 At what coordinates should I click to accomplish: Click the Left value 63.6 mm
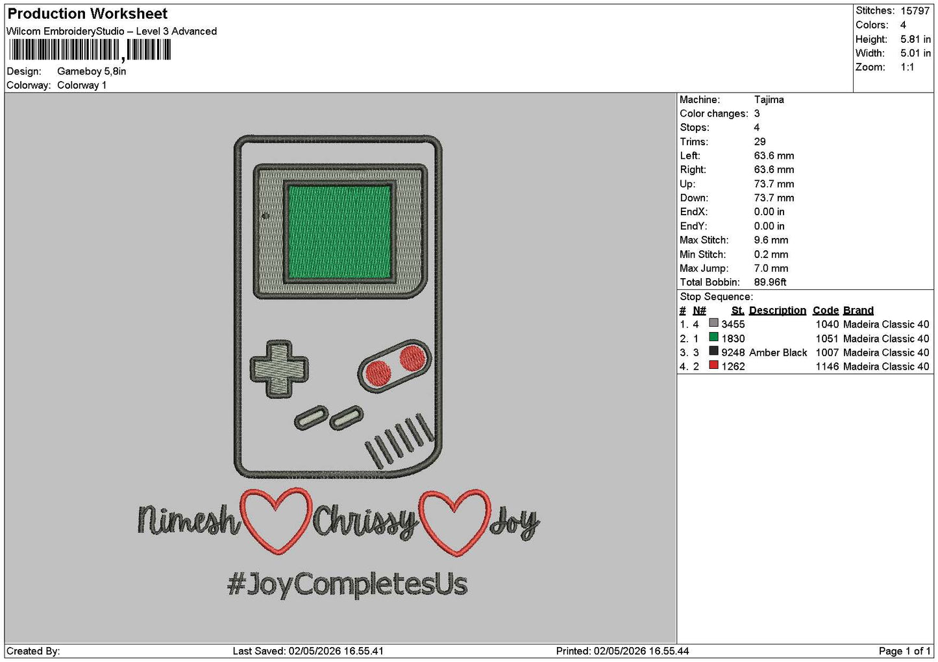tap(774, 156)
